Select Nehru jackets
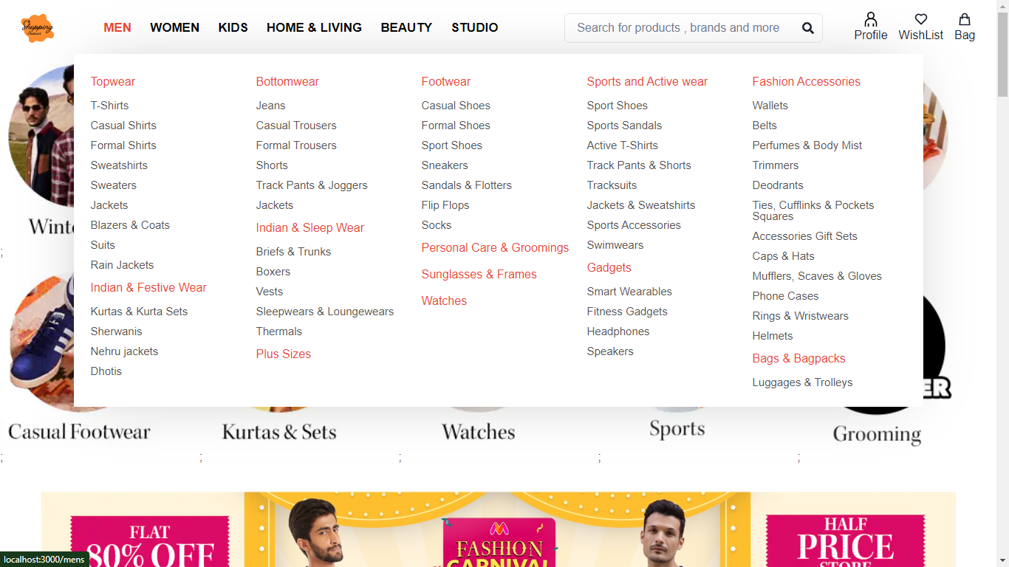This screenshot has width=1009, height=567. 124,351
